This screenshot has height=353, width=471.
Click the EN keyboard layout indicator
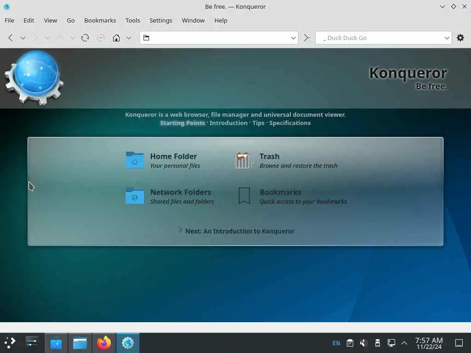336,343
